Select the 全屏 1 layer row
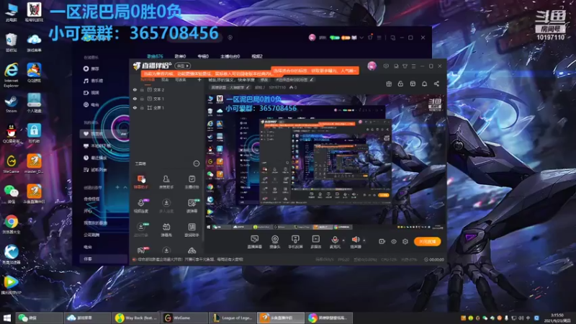576x324 pixels. click(167, 107)
